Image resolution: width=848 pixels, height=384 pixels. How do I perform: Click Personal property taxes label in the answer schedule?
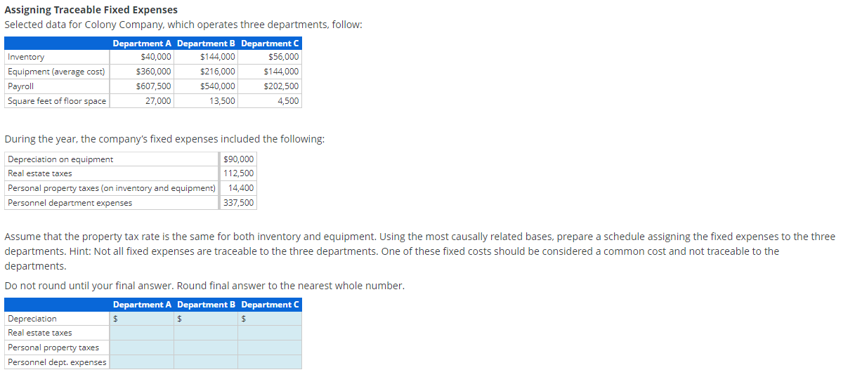53,347
